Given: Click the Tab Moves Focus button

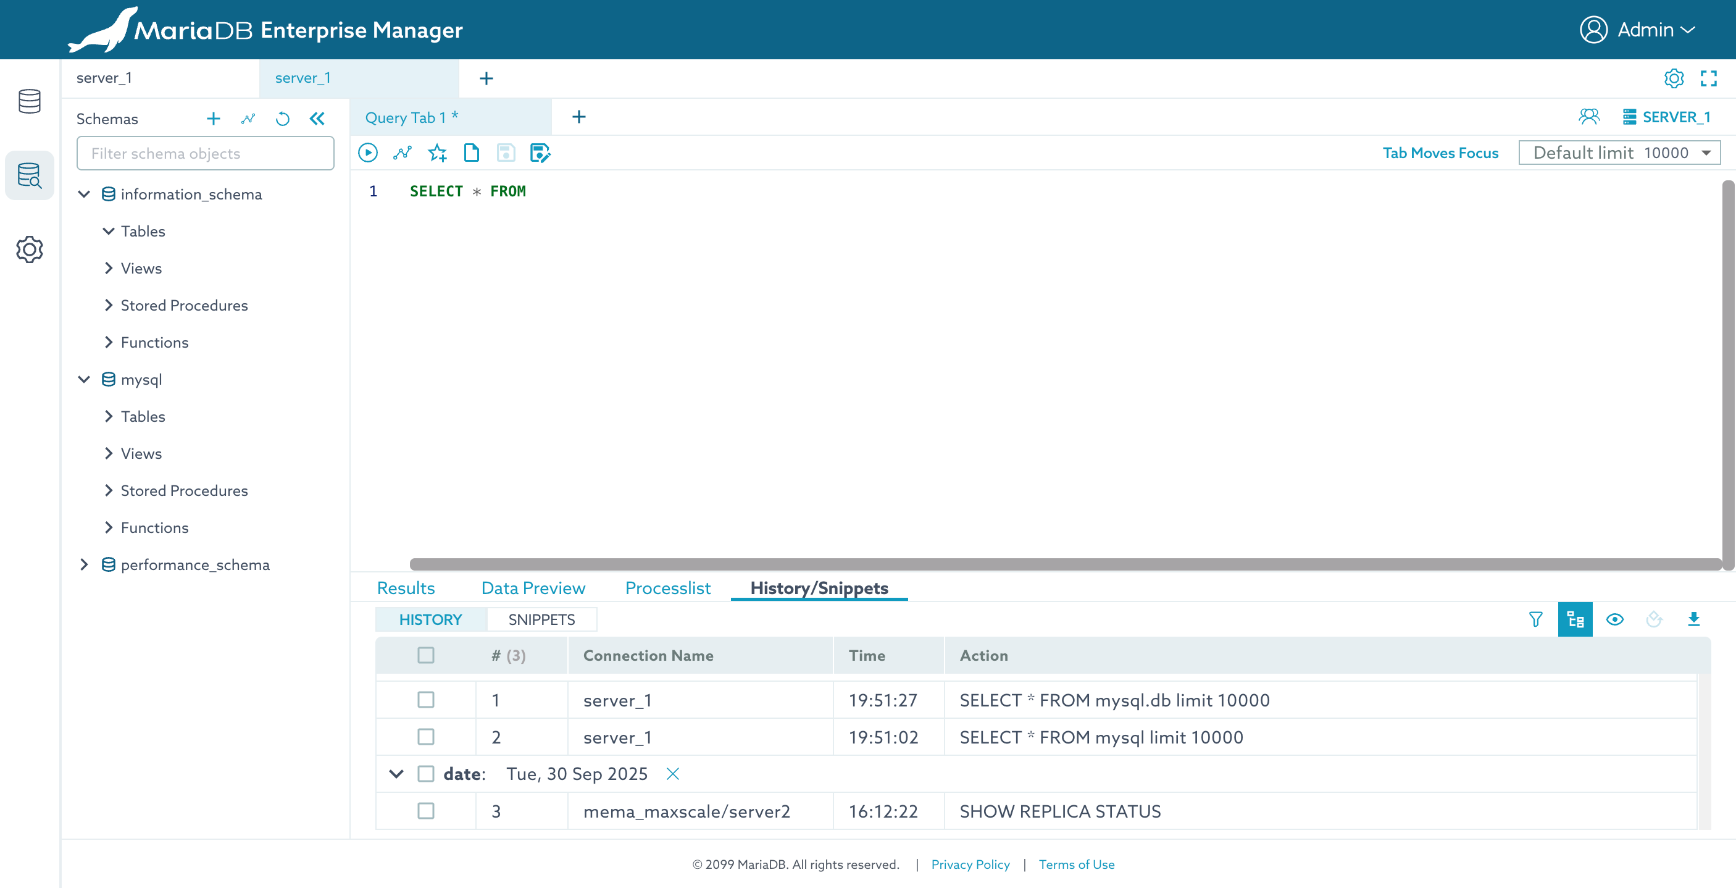Looking at the screenshot, I should [1440, 153].
